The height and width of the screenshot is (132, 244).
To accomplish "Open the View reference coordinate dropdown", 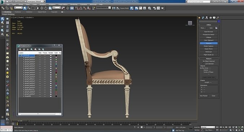I will (x=56, y=8).
